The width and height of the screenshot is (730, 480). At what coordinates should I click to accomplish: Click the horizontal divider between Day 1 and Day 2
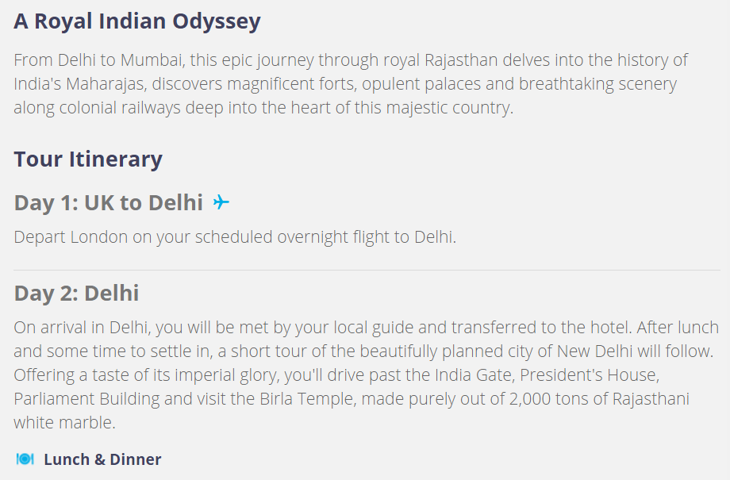point(367,270)
